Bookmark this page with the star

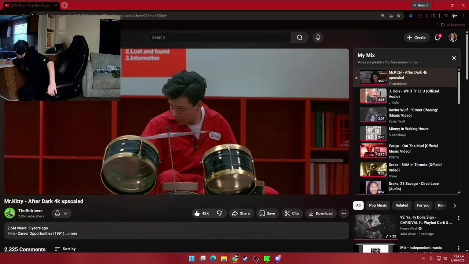[399, 16]
